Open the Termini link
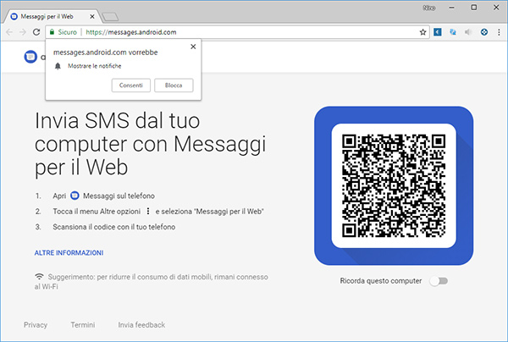This screenshot has height=342, width=508. point(83,325)
